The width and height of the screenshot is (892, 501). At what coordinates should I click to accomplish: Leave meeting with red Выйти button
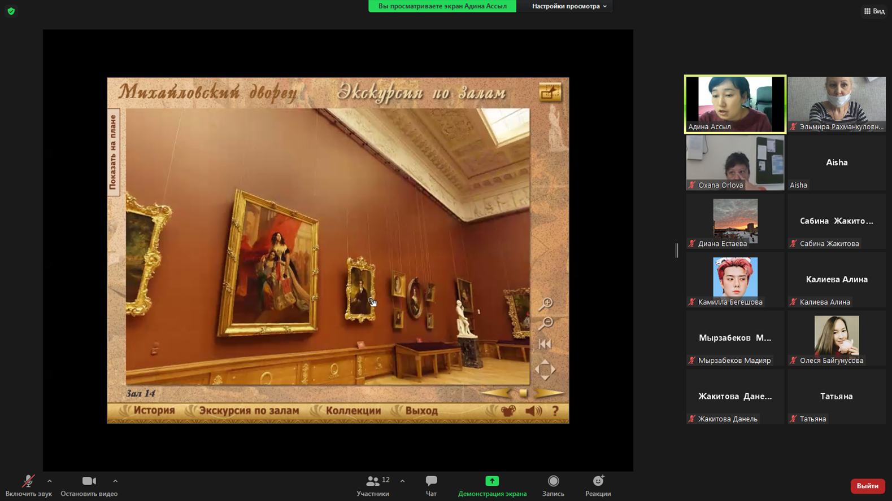pos(867,486)
